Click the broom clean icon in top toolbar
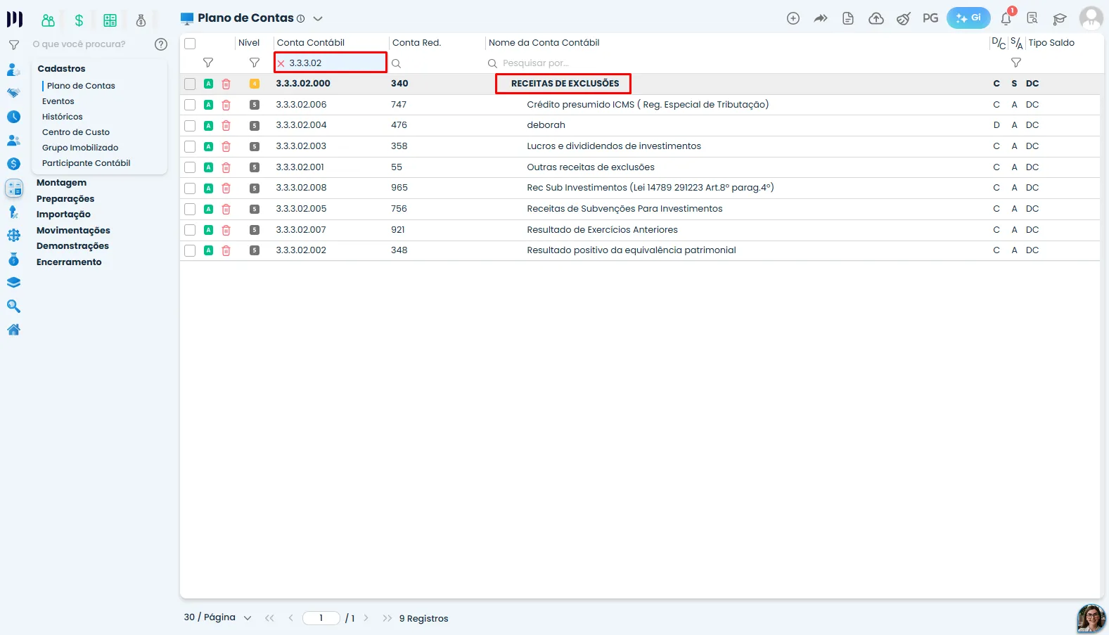 pyautogui.click(x=904, y=18)
